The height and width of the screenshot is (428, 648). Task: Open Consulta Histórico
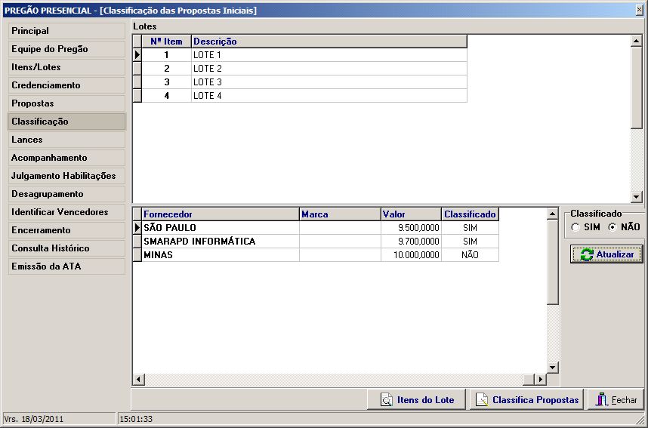(x=66, y=248)
